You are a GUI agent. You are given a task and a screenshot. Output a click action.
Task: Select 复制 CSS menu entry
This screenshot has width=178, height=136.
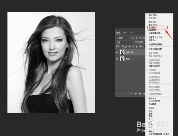[152, 22]
